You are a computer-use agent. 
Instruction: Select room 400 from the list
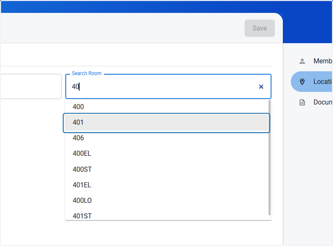click(167, 107)
